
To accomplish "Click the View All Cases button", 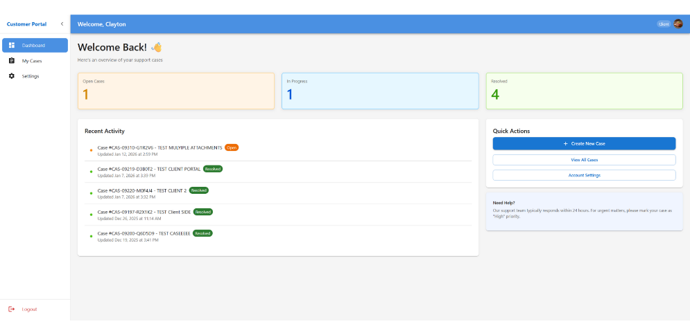I will point(584,160).
